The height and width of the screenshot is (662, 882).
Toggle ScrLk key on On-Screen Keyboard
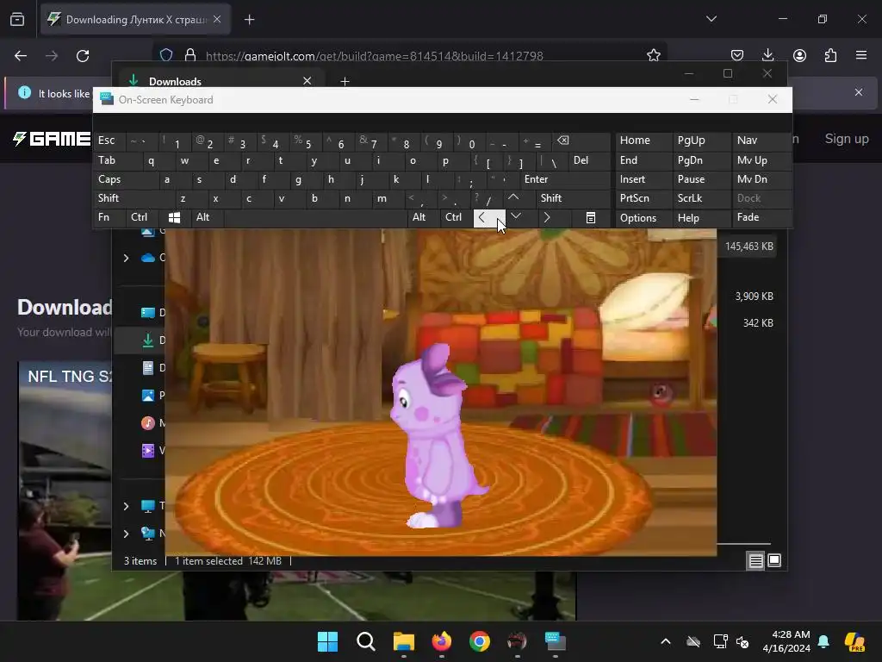701,198
